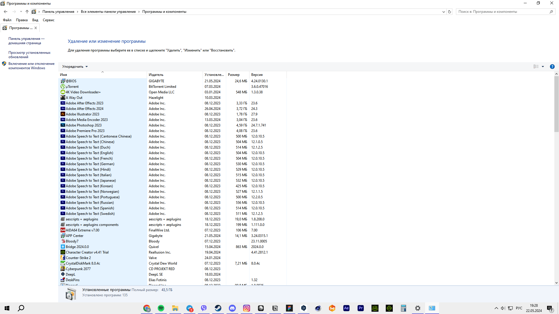Open Steam from the taskbar
This screenshot has height=314, width=559.
[218, 308]
